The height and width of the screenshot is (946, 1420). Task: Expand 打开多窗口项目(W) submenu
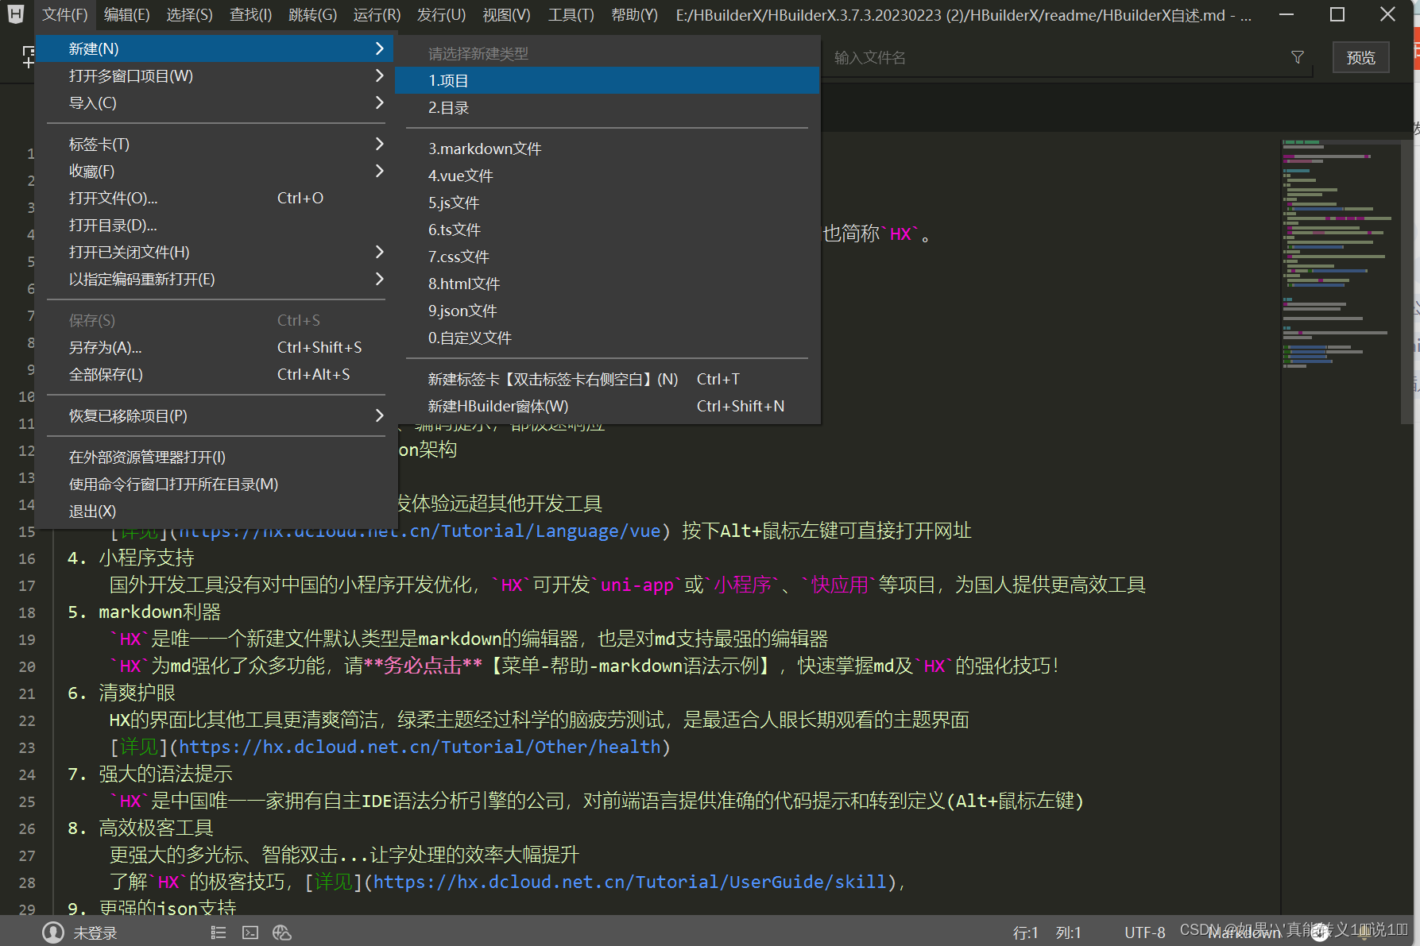tap(379, 75)
